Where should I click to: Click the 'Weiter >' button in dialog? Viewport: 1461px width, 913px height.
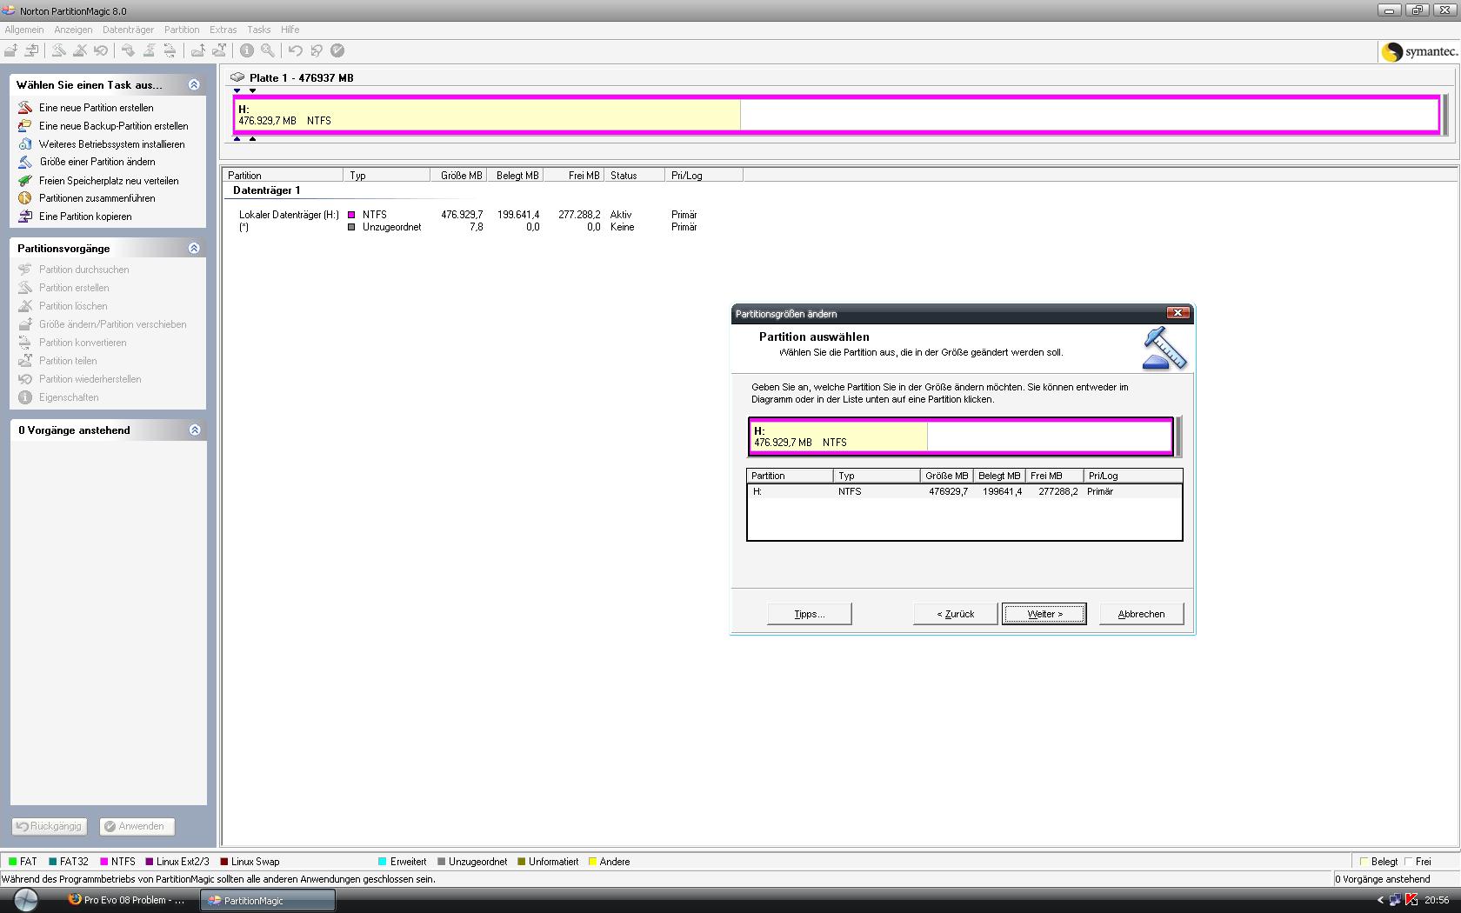[1044, 614]
